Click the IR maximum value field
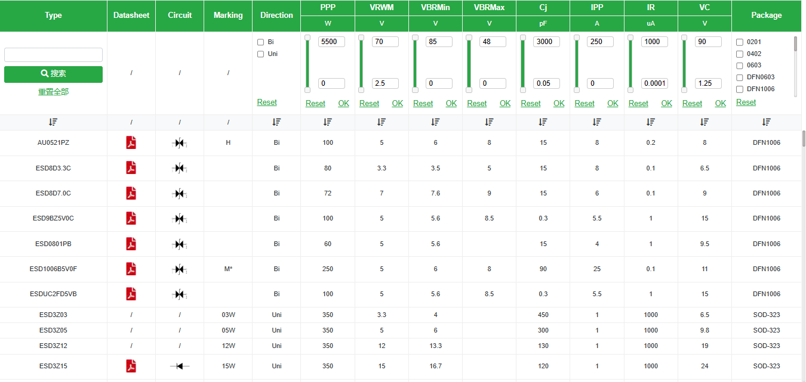The height and width of the screenshot is (382, 806). [x=654, y=42]
